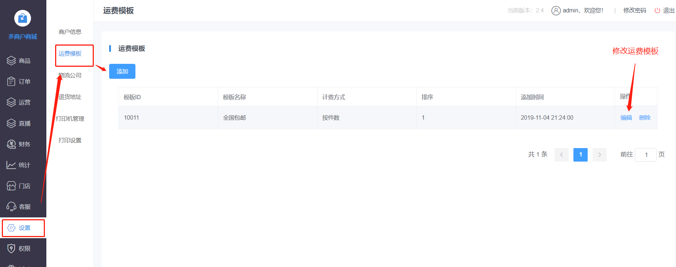Open 商户信息 submenu item
This screenshot has height=267, width=676.
pos(70,32)
